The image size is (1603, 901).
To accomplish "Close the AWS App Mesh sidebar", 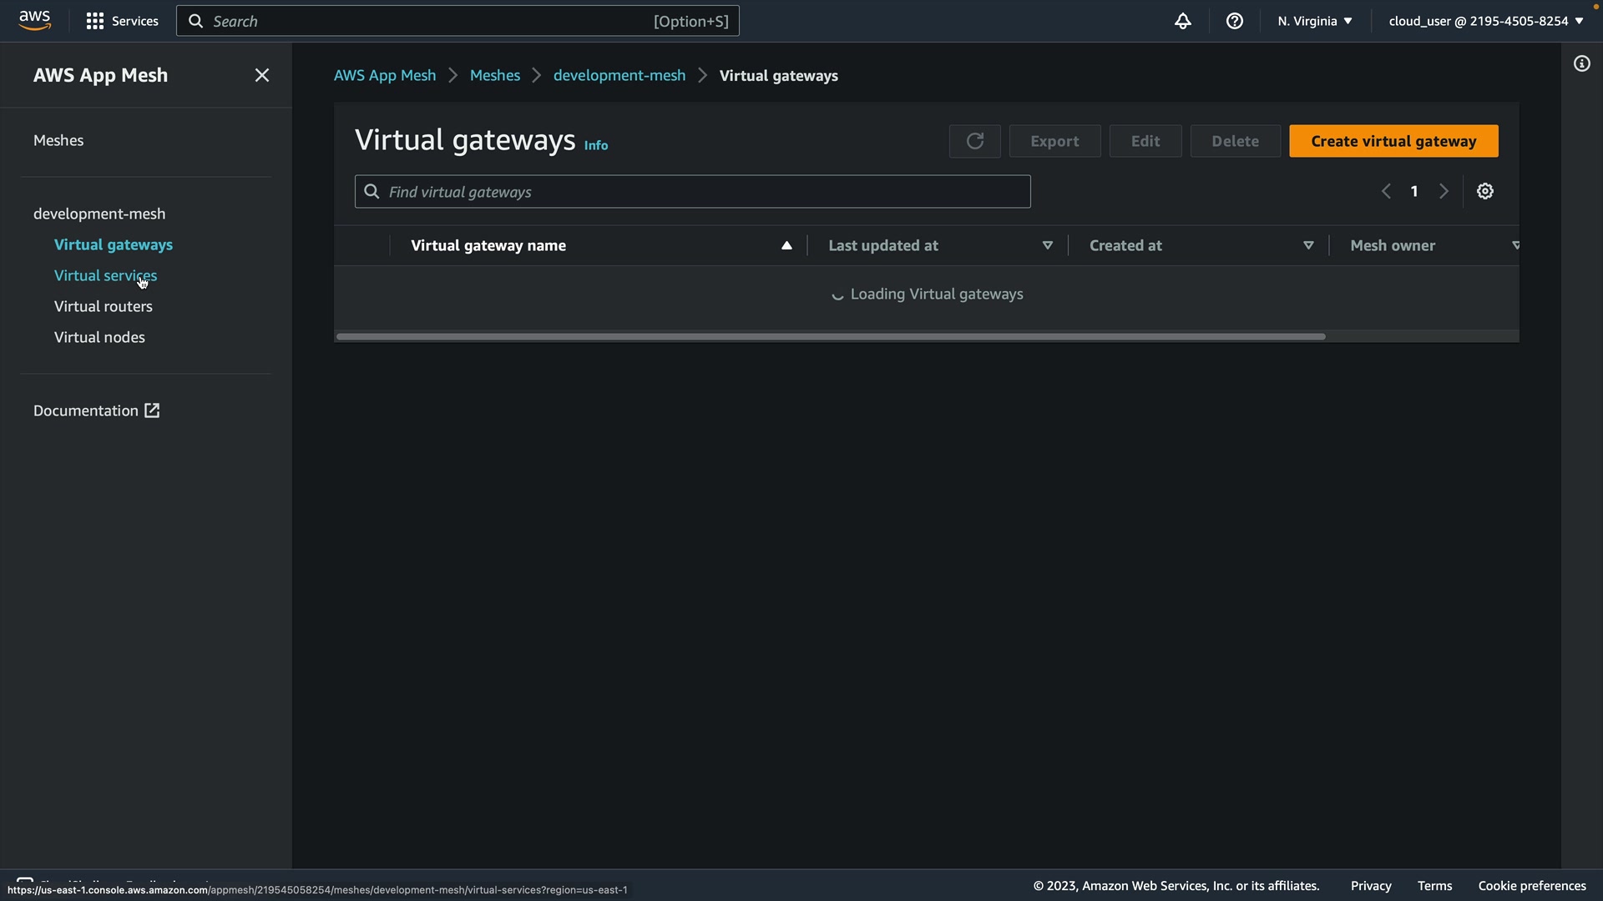I will point(261,75).
